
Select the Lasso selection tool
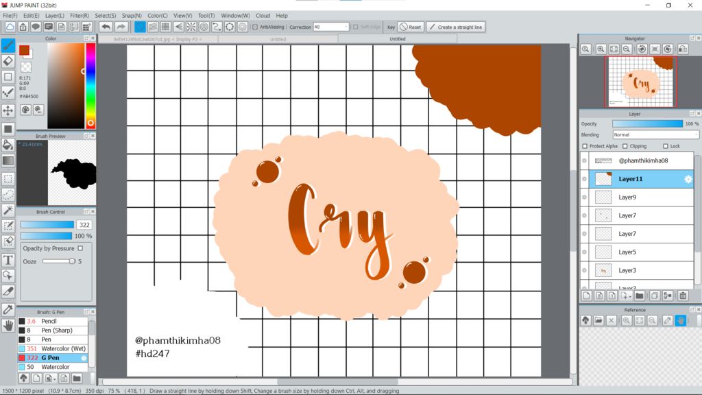point(8,194)
